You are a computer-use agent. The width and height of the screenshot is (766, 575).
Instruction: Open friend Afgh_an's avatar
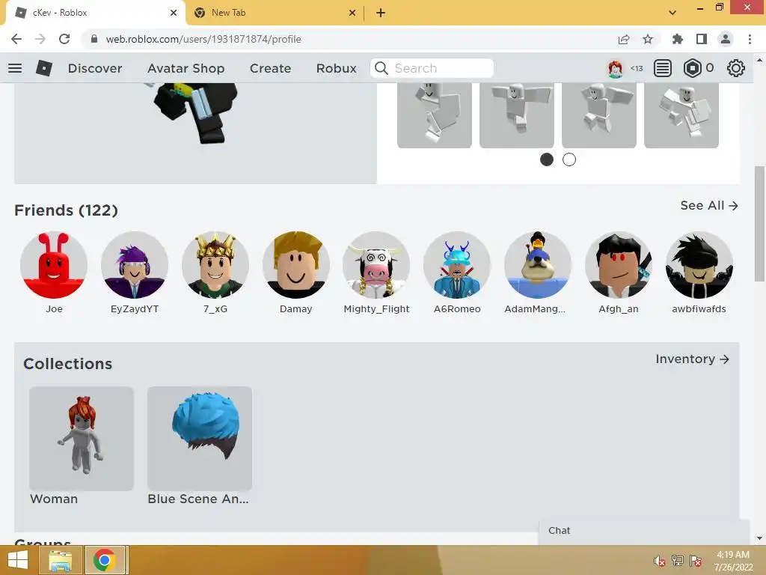619,264
